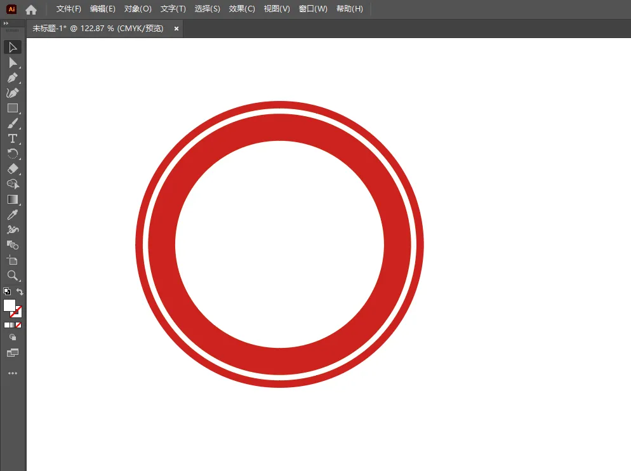Open the 窗口(W) menu
Screen dimensions: 631x471
pos(313,9)
